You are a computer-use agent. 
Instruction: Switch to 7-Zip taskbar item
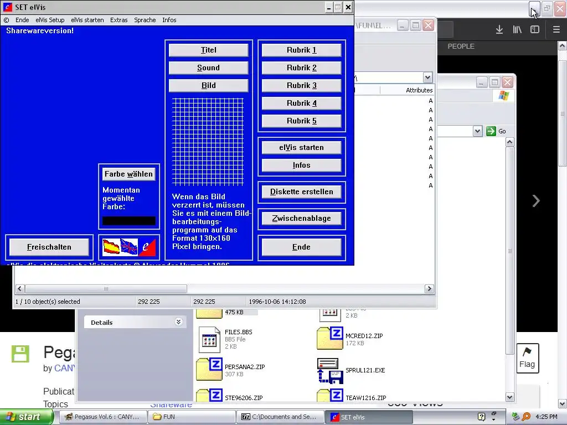(x=280, y=417)
